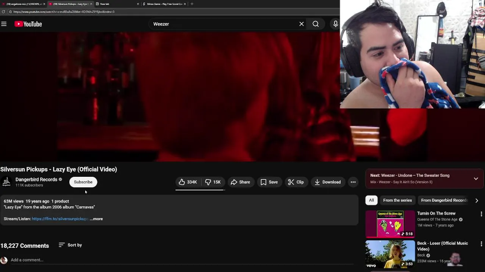Download the Lazy Eye video

[x=328, y=182]
